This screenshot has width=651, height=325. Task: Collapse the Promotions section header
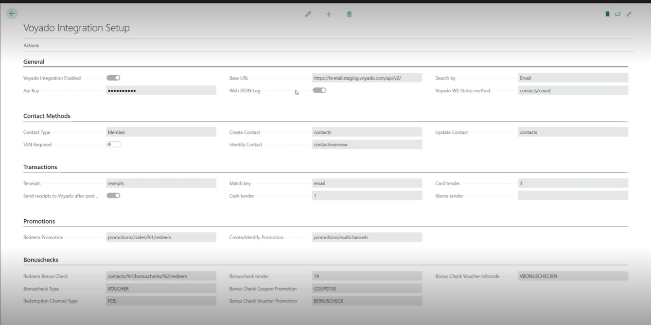tap(39, 222)
